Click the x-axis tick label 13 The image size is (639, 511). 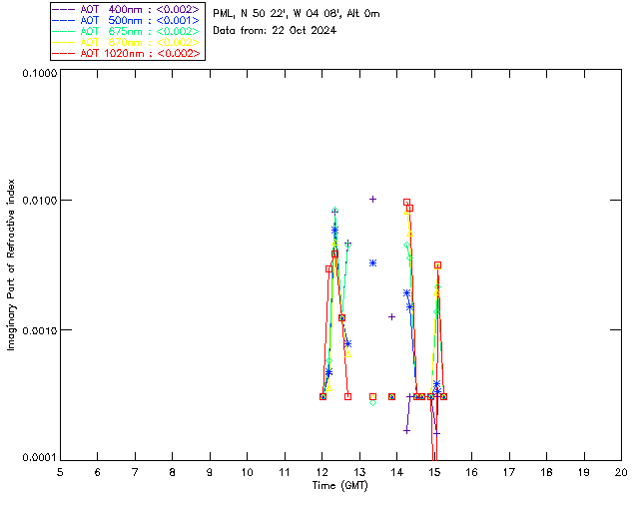click(x=359, y=472)
